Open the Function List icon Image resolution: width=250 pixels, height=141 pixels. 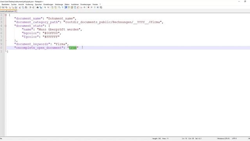(x=78, y=7)
